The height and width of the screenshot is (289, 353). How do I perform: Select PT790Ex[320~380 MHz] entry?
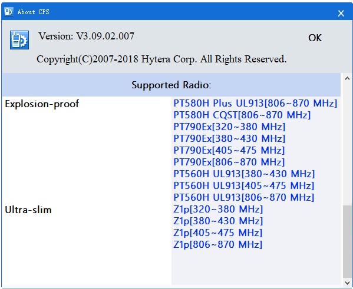coord(229,127)
